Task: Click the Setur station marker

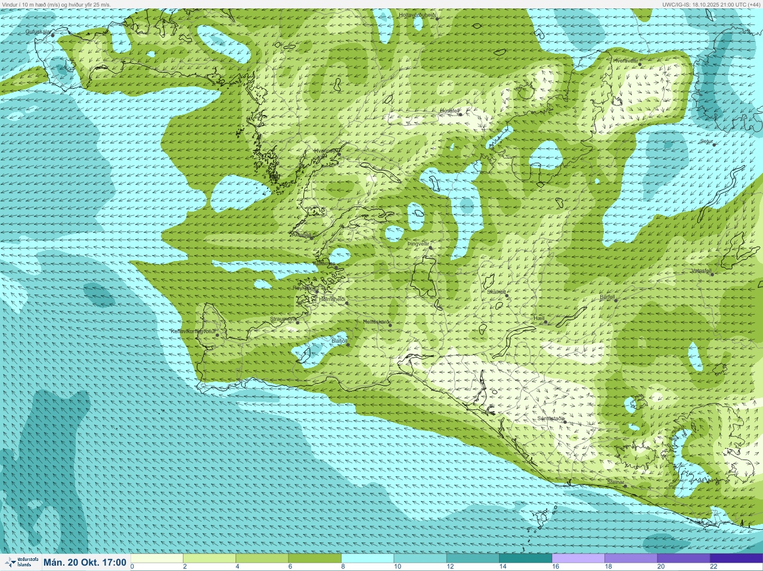Action: coord(714,145)
